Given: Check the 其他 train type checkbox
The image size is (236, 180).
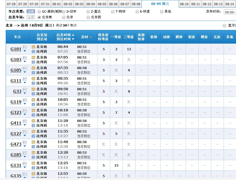Looking at the screenshot, I should 162,11.
